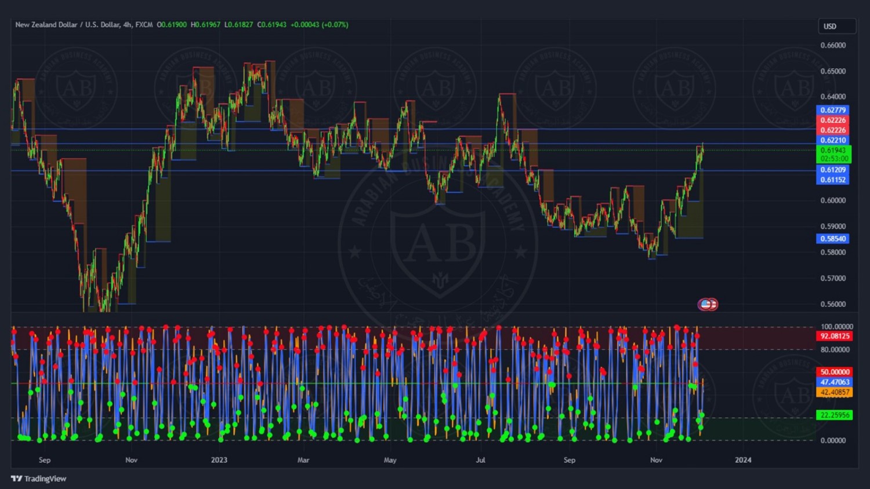
Task: Click the TradingView logo
Action: tap(39, 479)
